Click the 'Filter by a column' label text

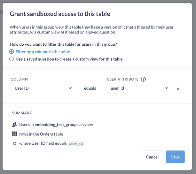(43, 52)
